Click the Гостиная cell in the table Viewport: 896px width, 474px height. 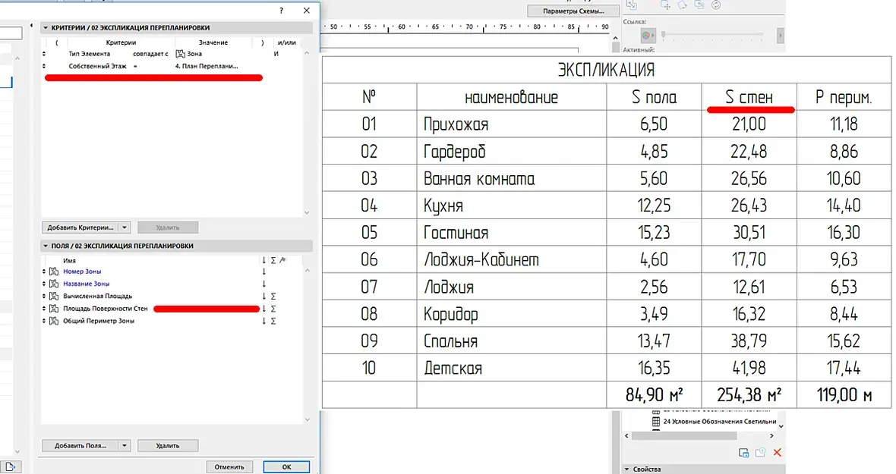click(512, 232)
